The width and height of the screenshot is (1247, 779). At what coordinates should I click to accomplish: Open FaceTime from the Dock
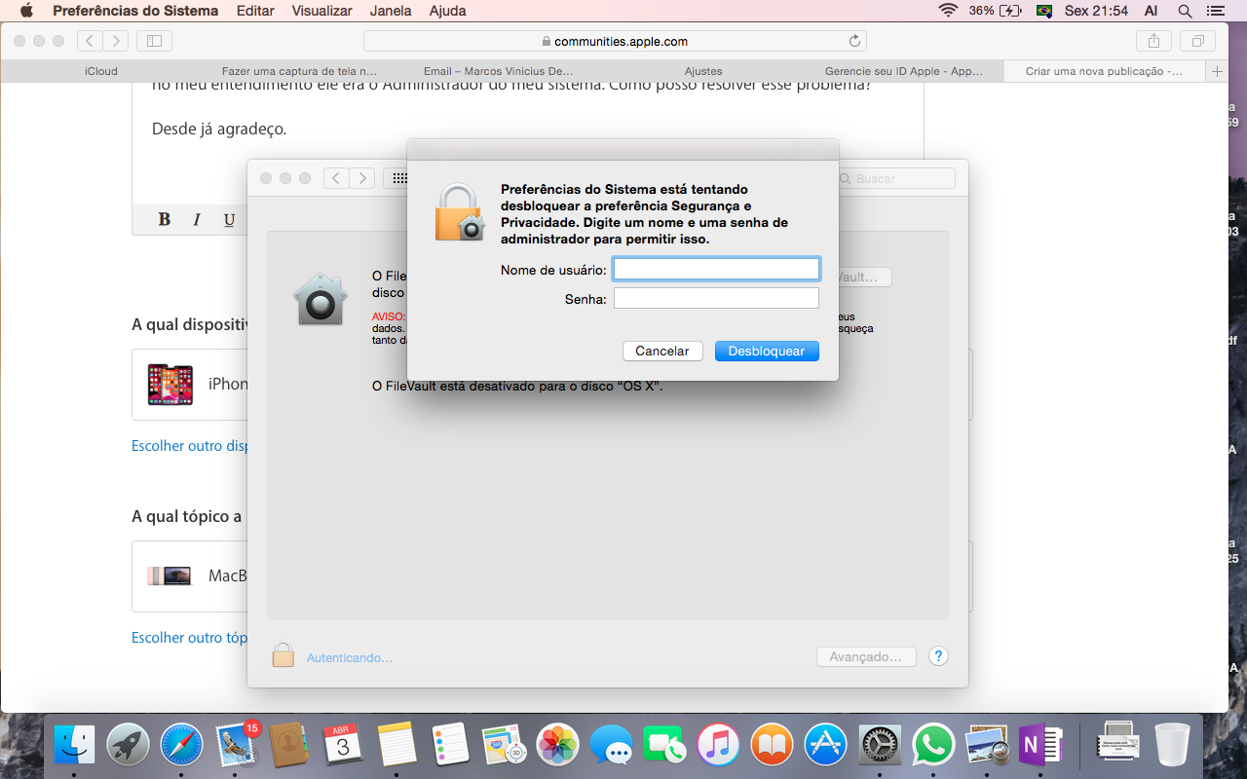tap(665, 746)
